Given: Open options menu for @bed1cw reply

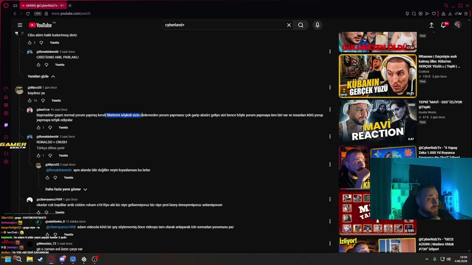Looking at the screenshot, I should tap(330, 110).
